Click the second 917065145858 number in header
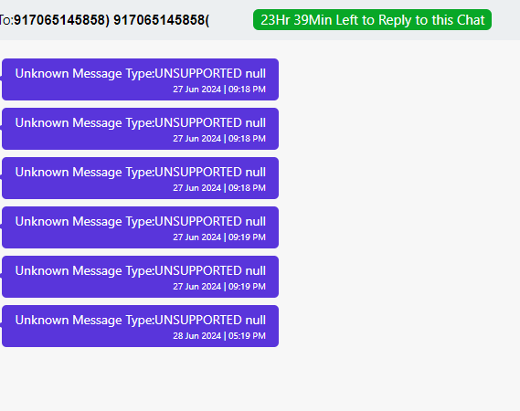The width and height of the screenshot is (520, 411). (x=159, y=20)
